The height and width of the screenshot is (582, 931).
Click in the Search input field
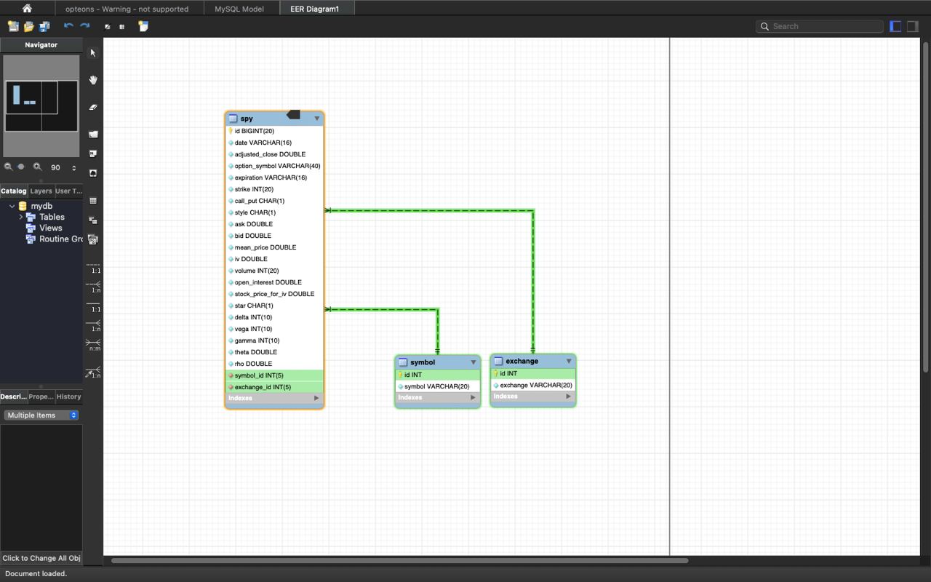point(820,26)
